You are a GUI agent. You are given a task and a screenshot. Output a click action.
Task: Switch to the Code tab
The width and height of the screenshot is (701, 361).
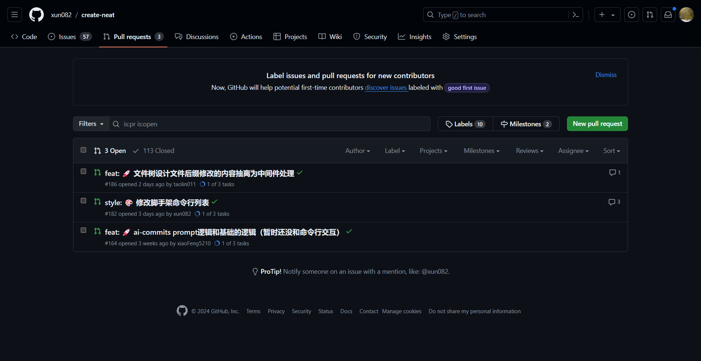click(24, 37)
